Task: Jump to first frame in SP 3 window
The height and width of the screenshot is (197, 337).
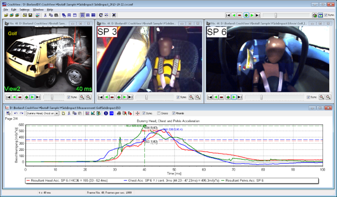Action: [100, 97]
